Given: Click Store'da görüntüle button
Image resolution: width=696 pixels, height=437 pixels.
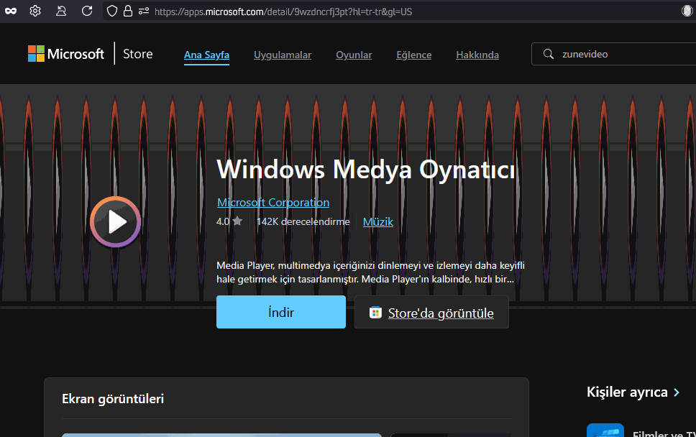Looking at the screenshot, I should 431,313.
